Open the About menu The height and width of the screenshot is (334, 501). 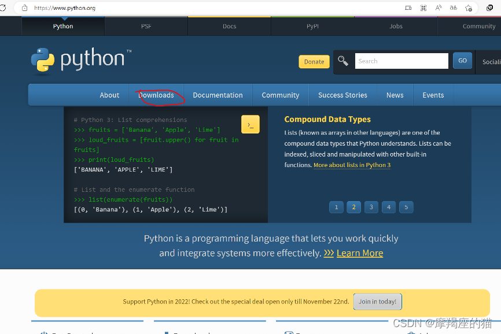point(109,95)
